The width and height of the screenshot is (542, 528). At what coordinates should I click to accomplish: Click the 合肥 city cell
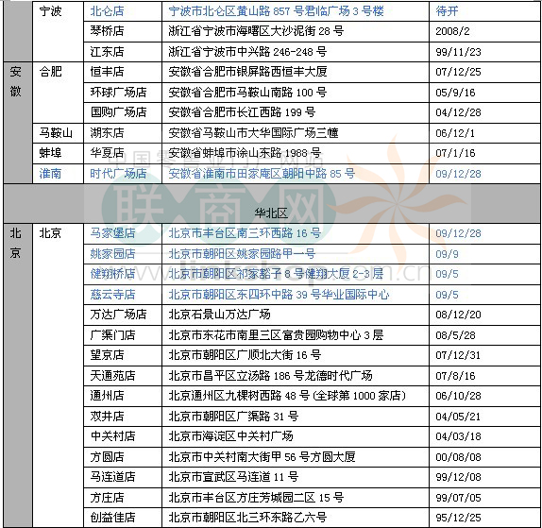[58, 93]
